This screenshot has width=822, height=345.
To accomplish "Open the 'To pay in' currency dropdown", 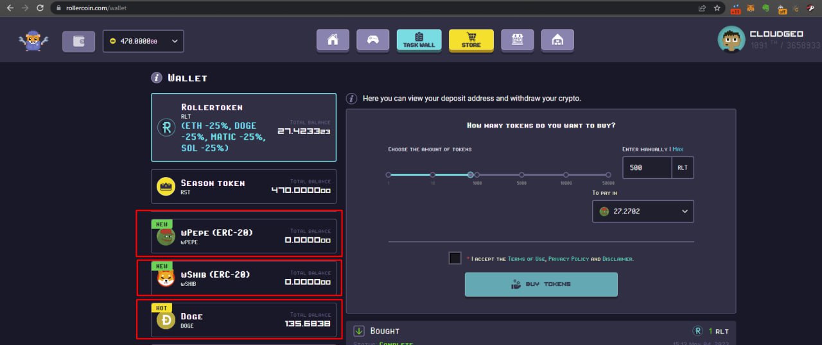I will tap(643, 211).
